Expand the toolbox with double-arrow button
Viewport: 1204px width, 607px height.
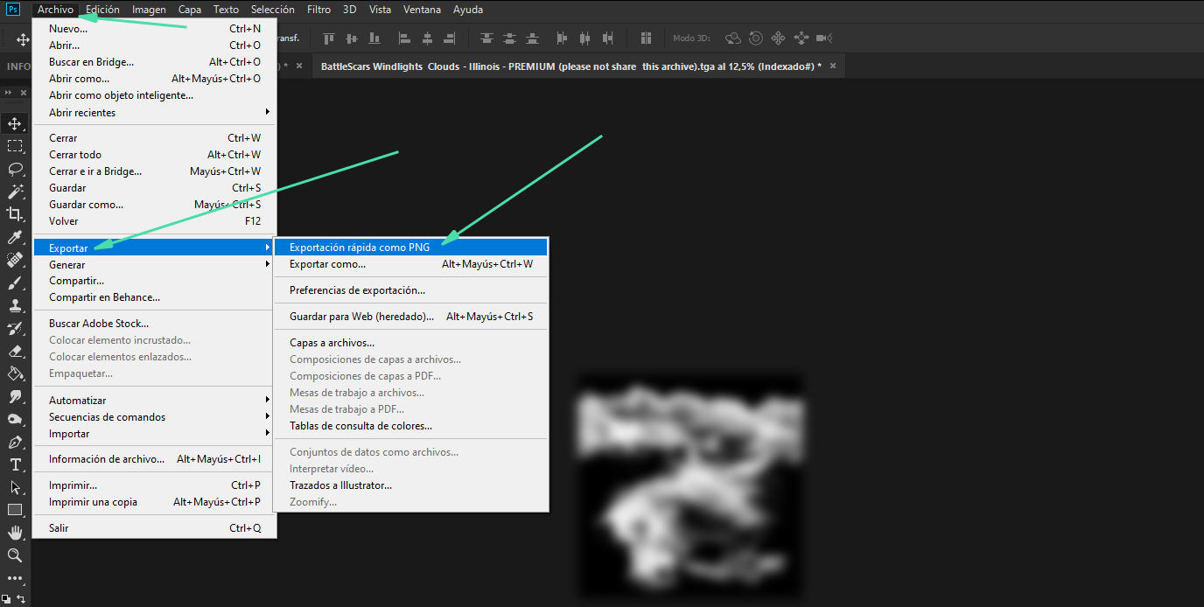(9, 92)
